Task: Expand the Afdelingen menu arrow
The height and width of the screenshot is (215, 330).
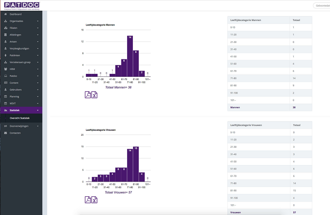Action: point(38,35)
